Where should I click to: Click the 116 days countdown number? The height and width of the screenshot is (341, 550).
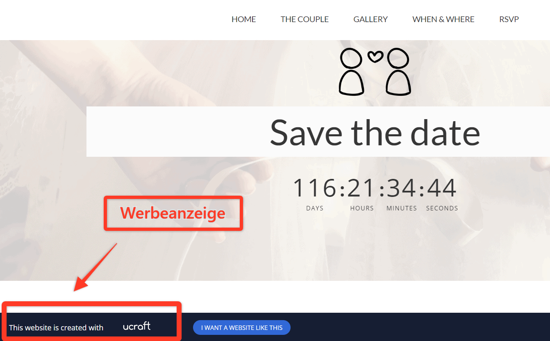click(315, 188)
